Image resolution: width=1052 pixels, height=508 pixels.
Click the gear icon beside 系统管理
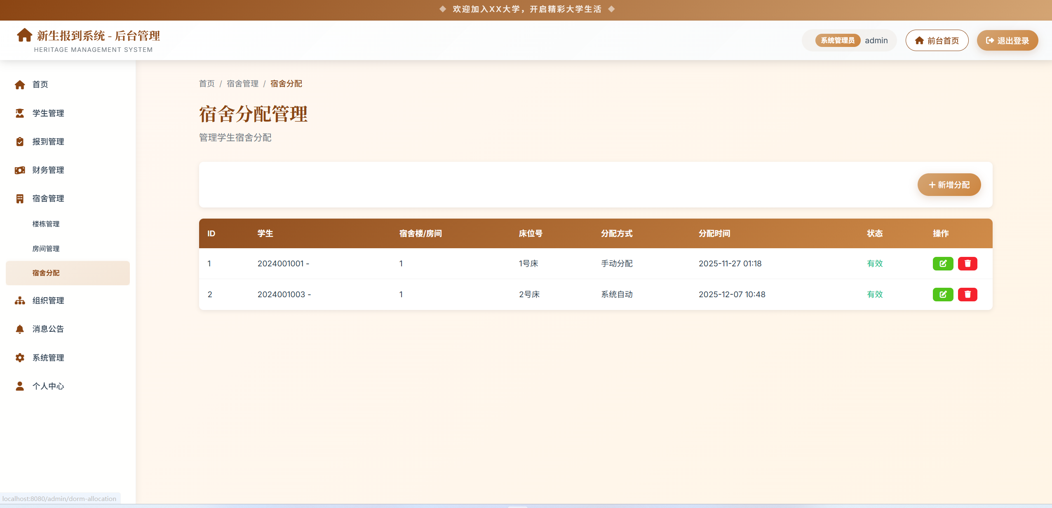(x=19, y=358)
